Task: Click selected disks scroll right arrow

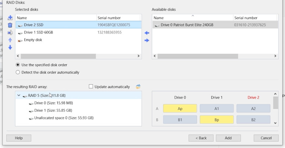Action: [138, 56]
